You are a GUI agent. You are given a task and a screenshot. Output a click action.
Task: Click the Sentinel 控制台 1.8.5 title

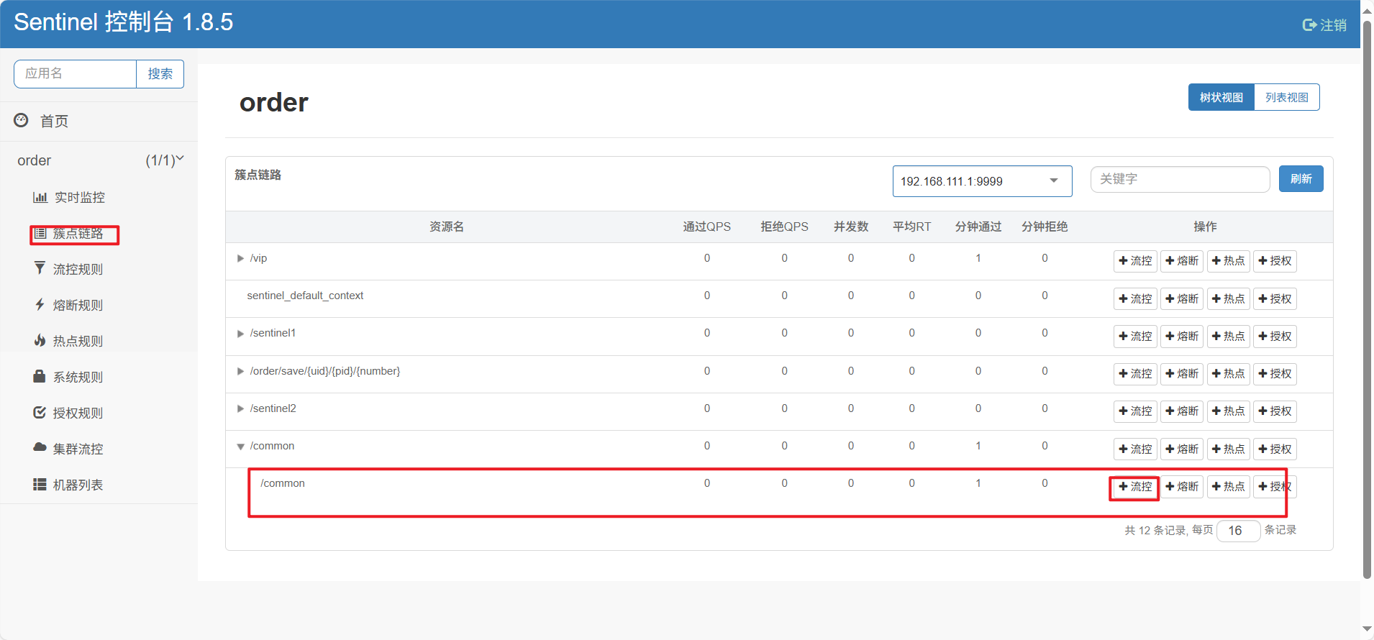pyautogui.click(x=124, y=22)
